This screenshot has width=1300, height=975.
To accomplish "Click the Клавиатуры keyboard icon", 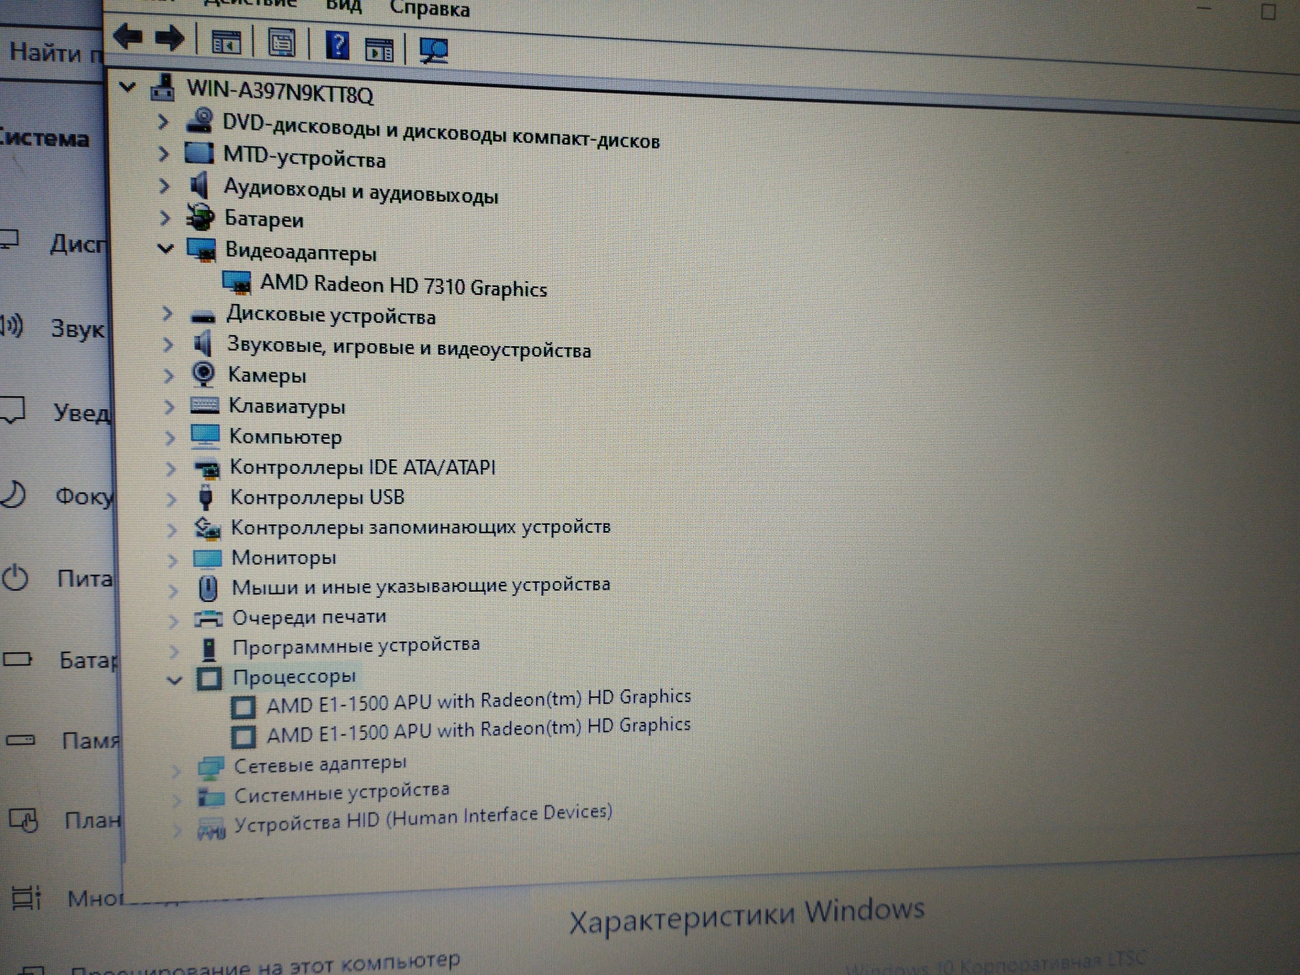I will [x=204, y=405].
